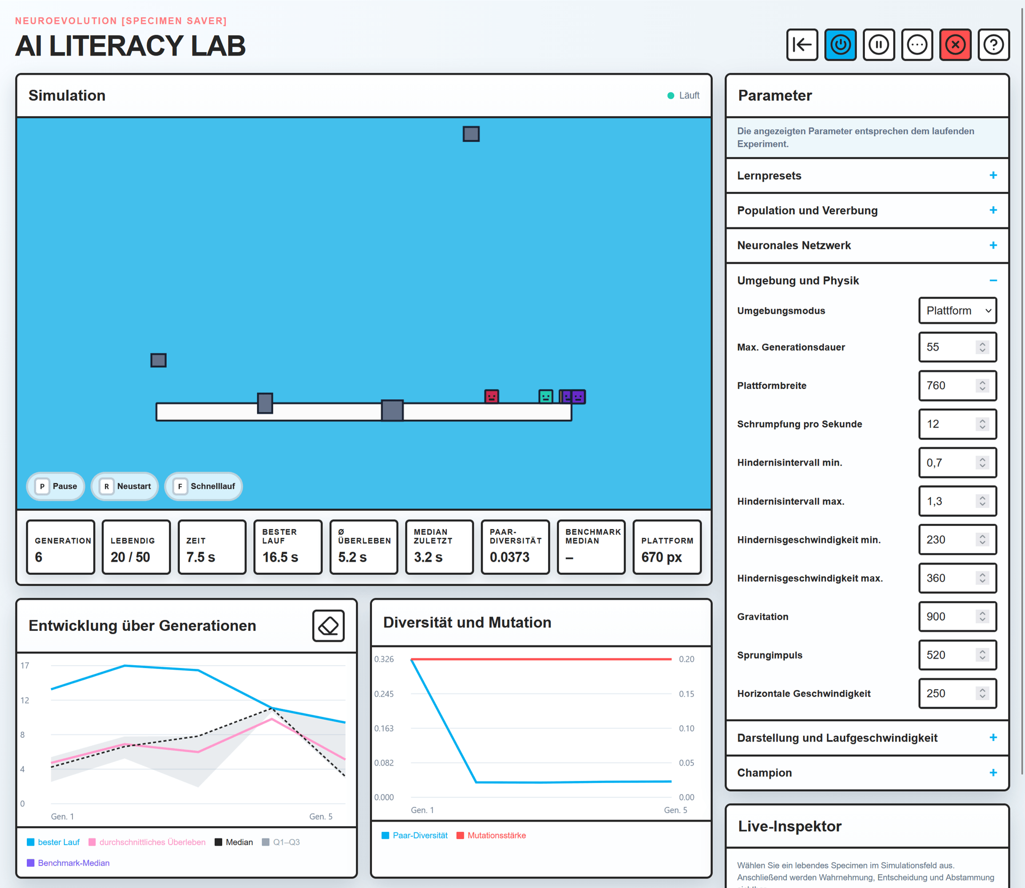The height and width of the screenshot is (888, 1025).
Task: Click the Median Zuletzt 3.2 s card
Action: click(x=439, y=547)
